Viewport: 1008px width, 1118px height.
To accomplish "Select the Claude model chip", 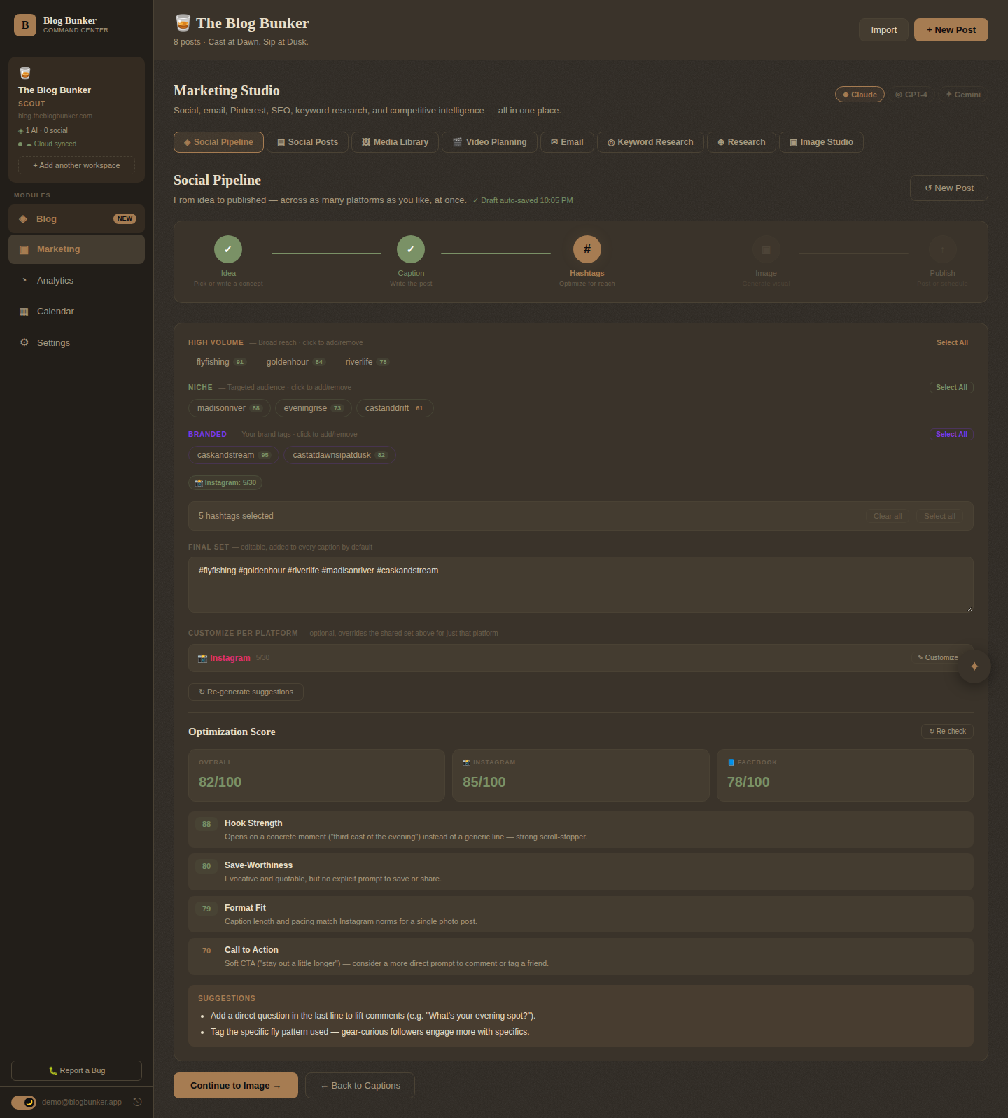I will tap(860, 95).
